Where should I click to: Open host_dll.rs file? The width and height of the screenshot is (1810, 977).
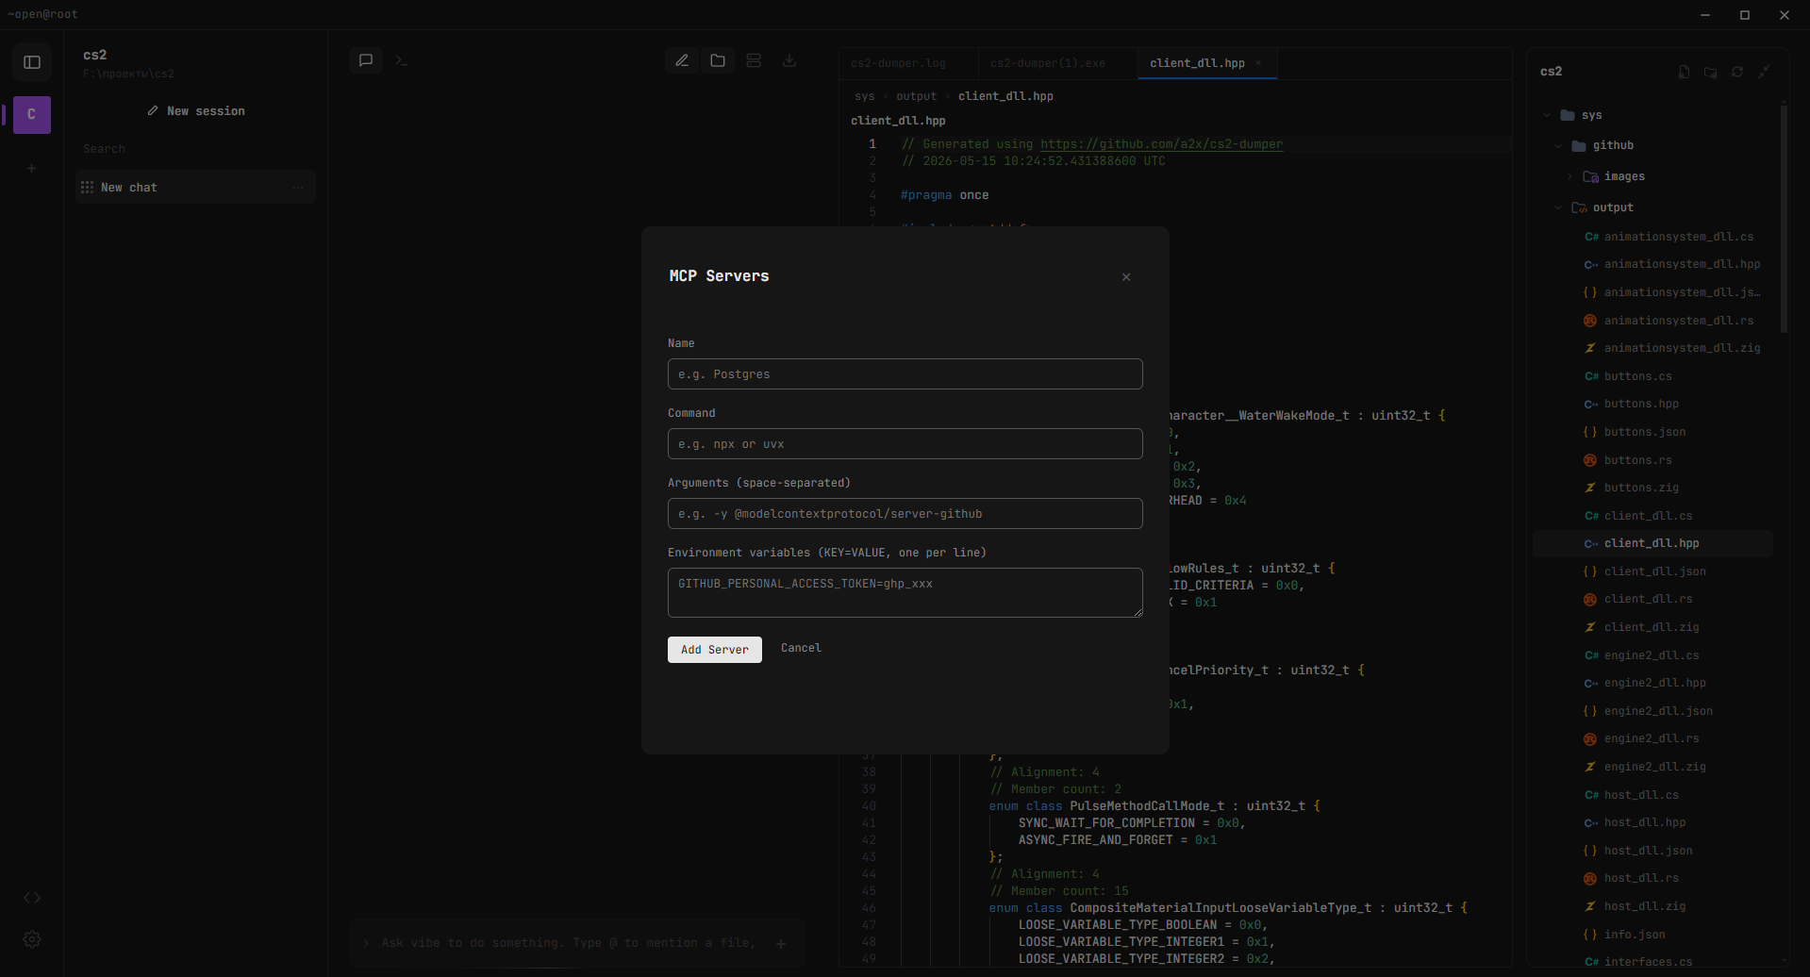1641,878
